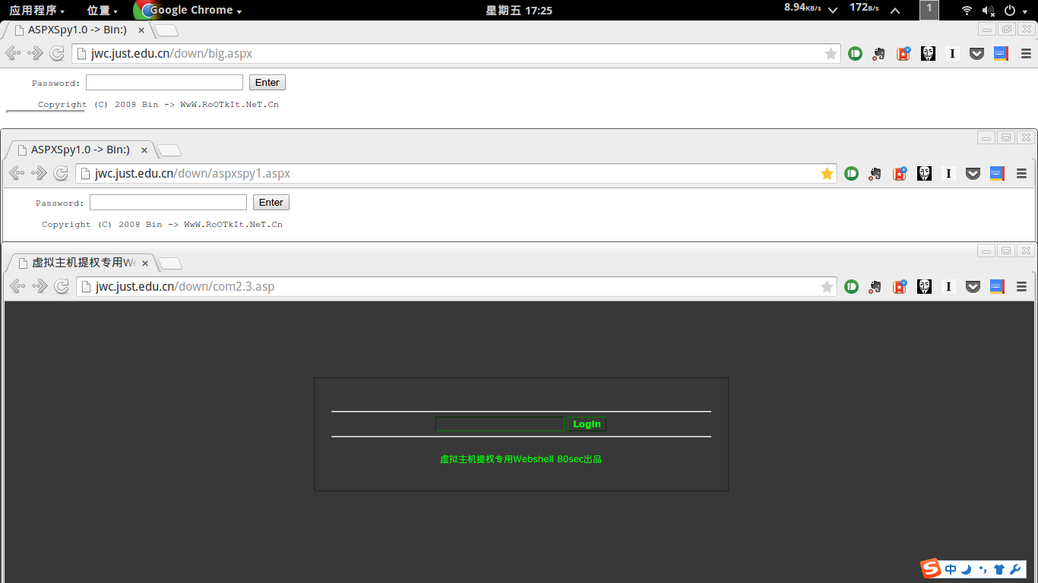Screen dimensions: 1038x583
Task: Focus the dark password field beside Login
Action: tap(500, 424)
